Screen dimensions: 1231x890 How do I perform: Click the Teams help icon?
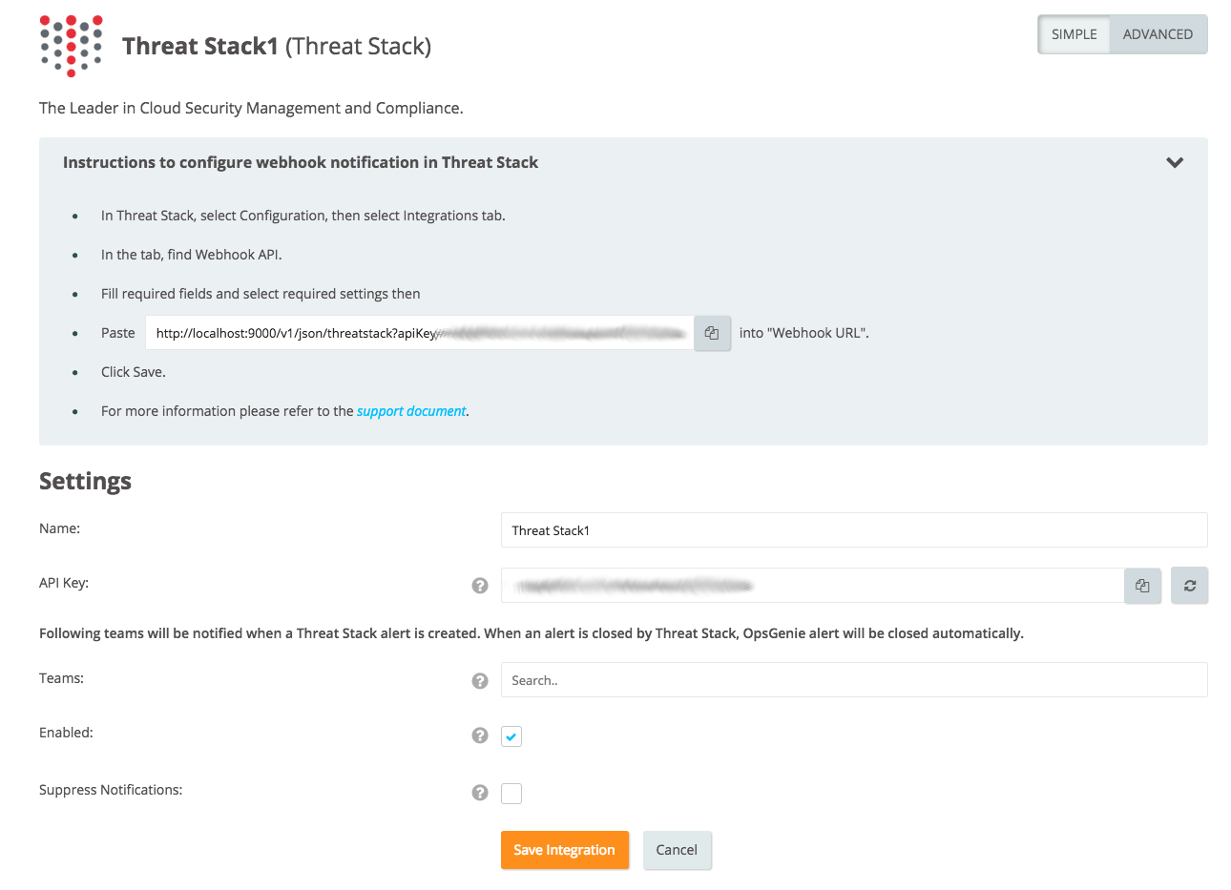point(480,680)
